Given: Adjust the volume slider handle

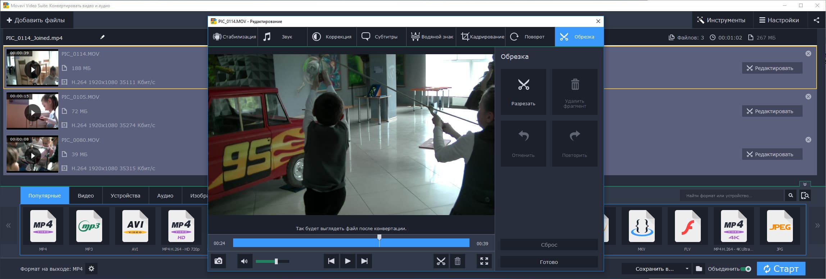Looking at the screenshot, I should coord(276,261).
